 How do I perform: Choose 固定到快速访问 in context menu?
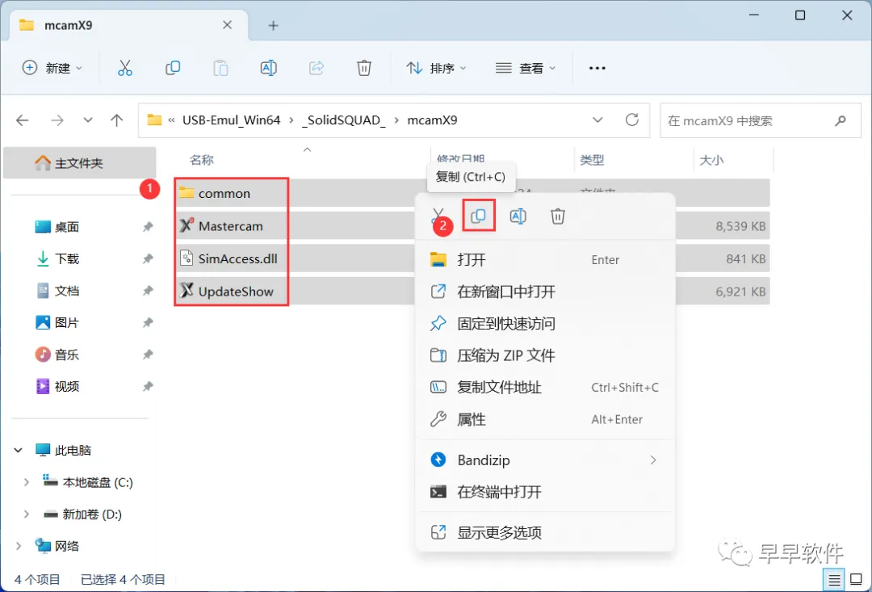pos(545,324)
